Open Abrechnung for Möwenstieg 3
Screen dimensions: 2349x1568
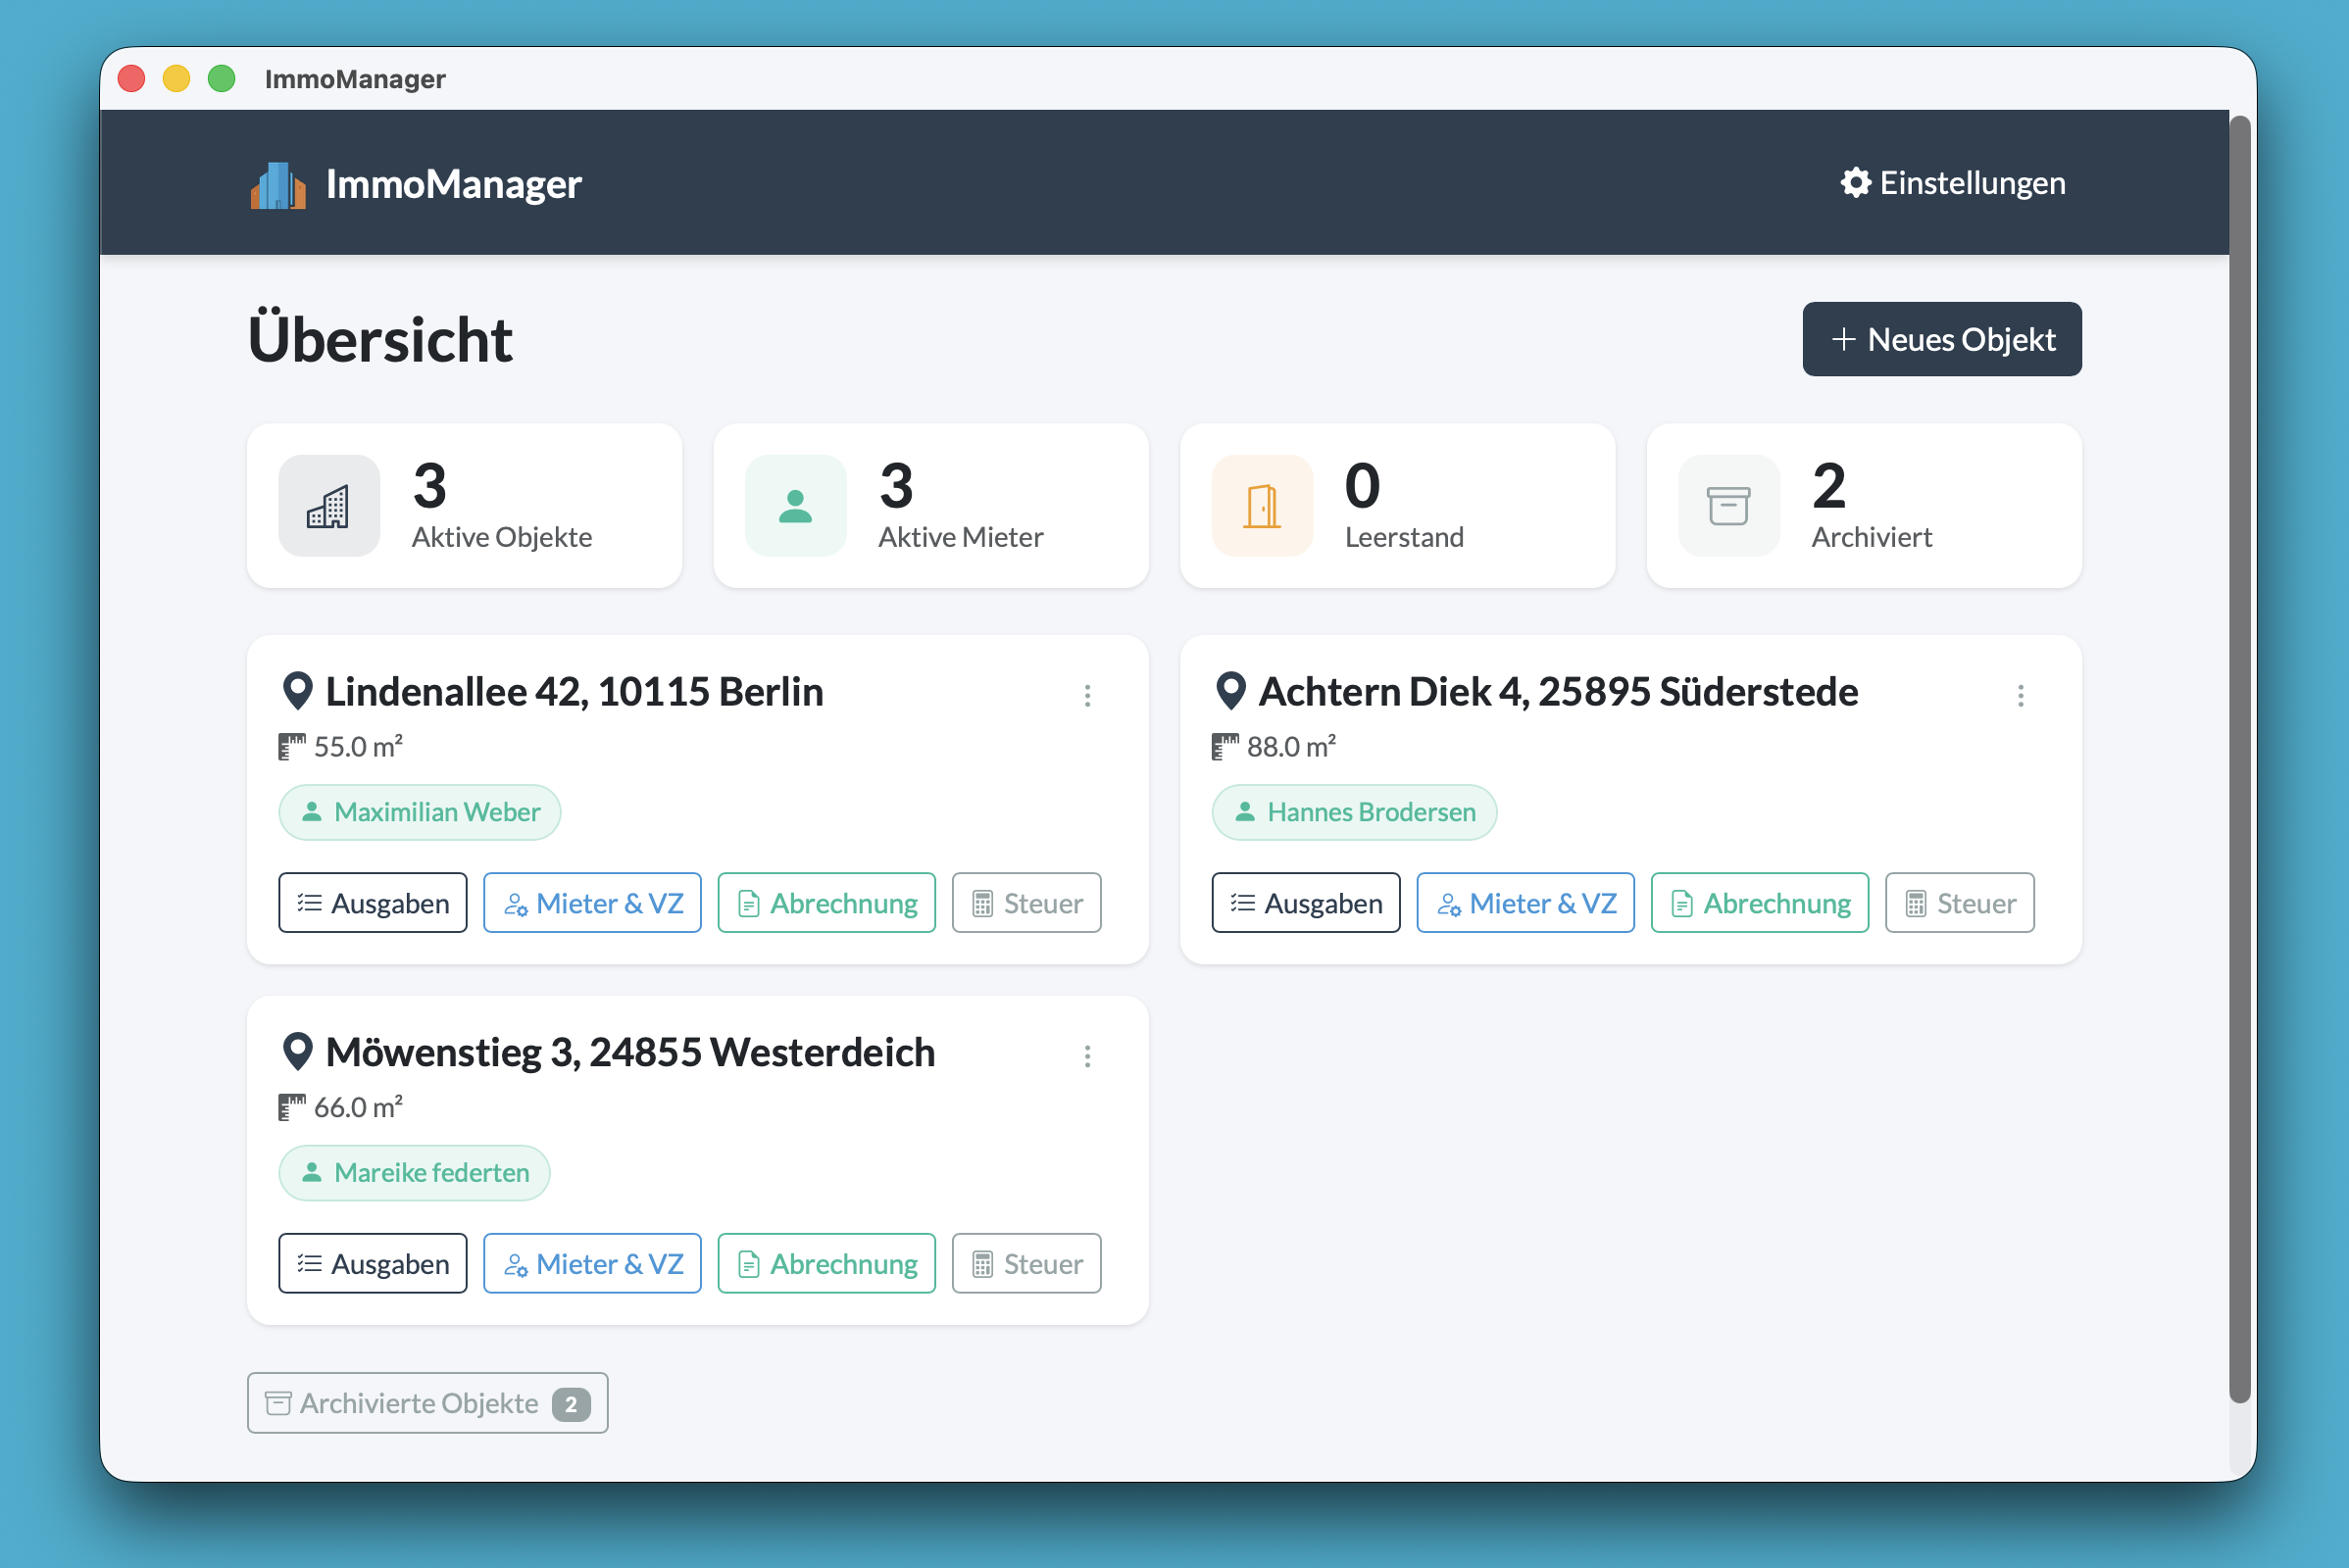click(826, 1264)
